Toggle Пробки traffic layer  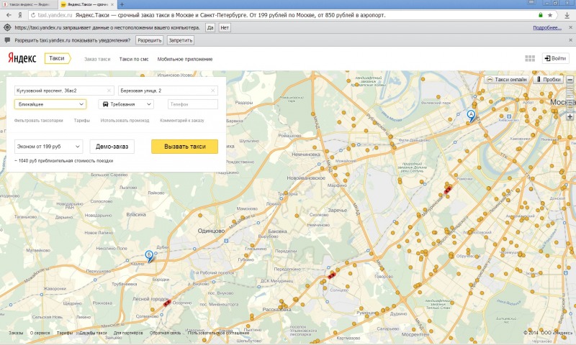tap(549, 79)
